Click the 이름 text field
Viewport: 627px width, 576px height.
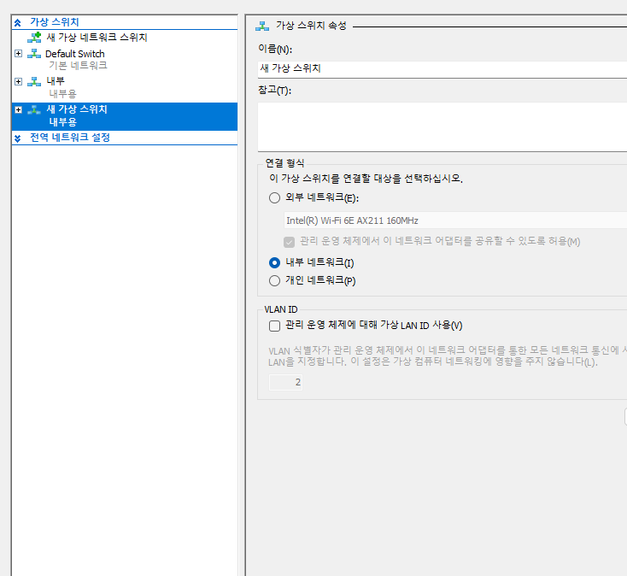[x=441, y=69]
